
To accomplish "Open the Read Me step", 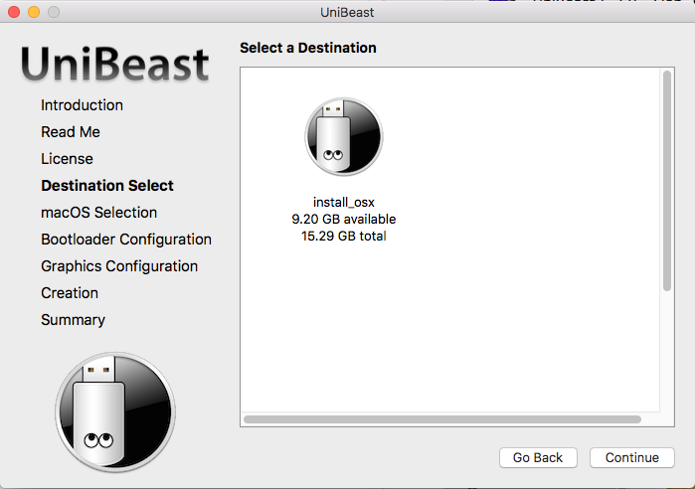I will [71, 132].
